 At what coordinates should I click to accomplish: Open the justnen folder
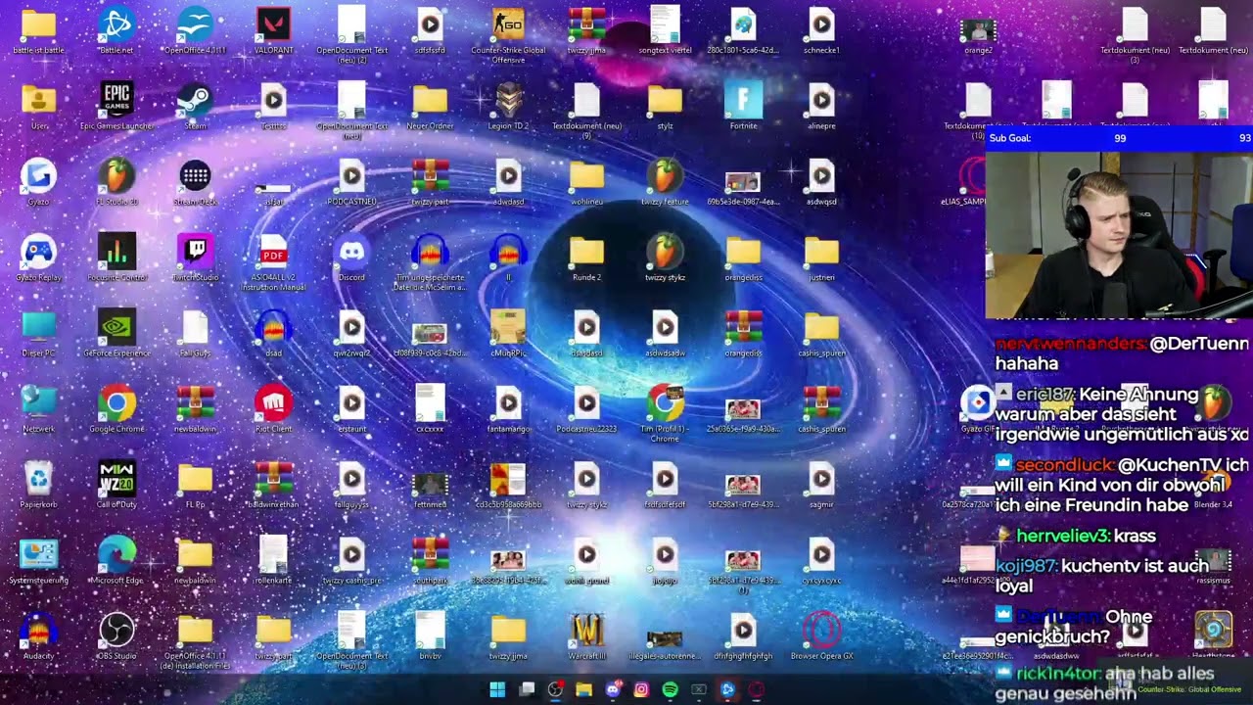point(821,258)
